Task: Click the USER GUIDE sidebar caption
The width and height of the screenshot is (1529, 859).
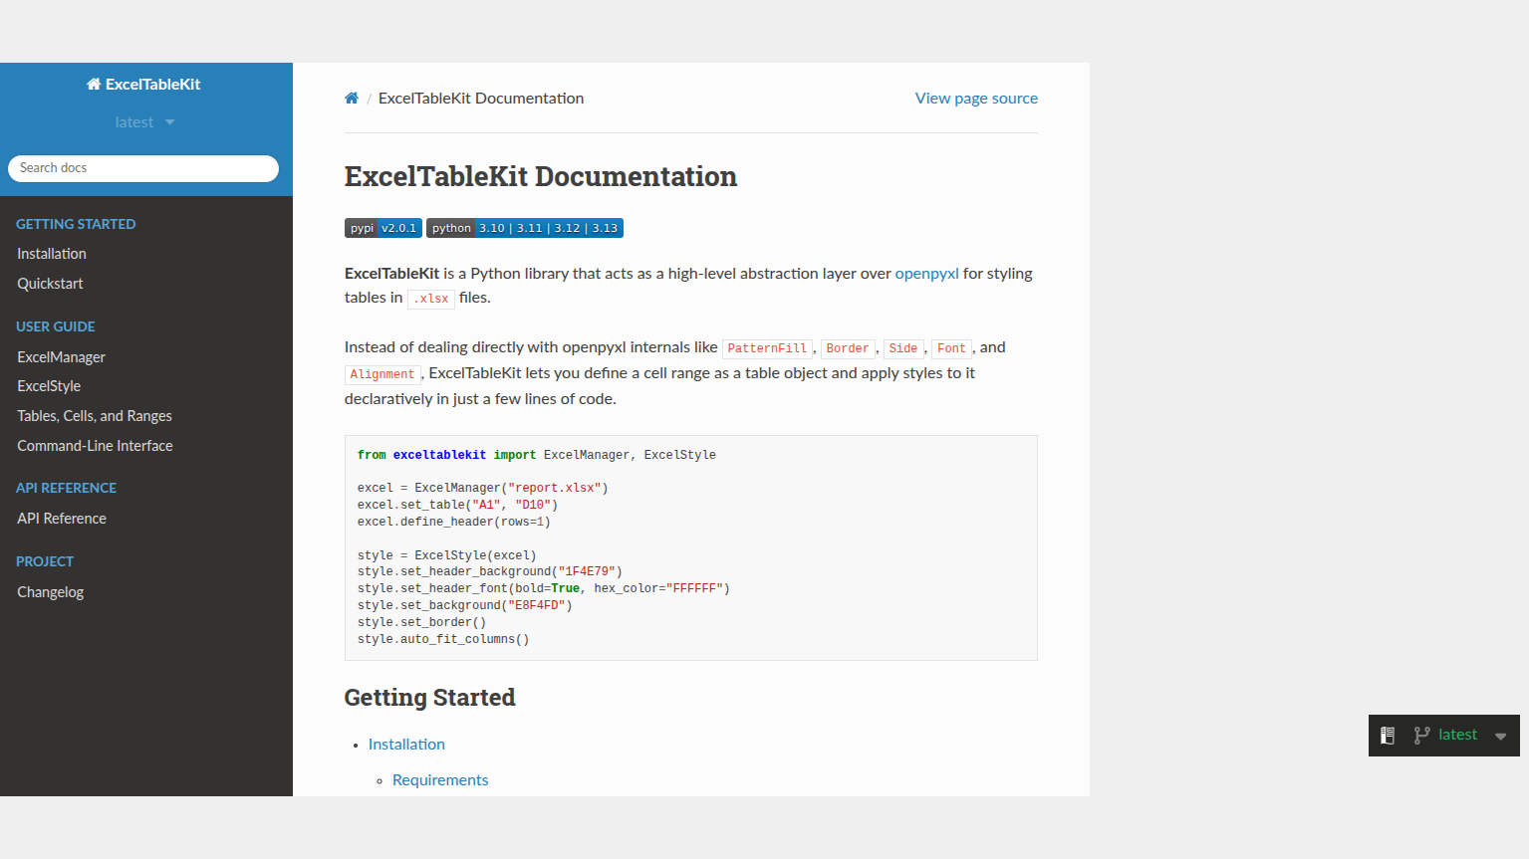Action: (56, 326)
